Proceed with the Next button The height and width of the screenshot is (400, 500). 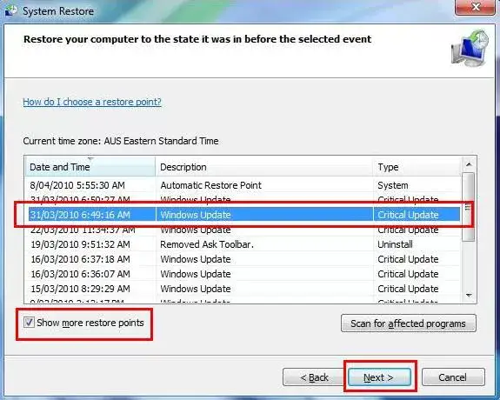pos(379,377)
